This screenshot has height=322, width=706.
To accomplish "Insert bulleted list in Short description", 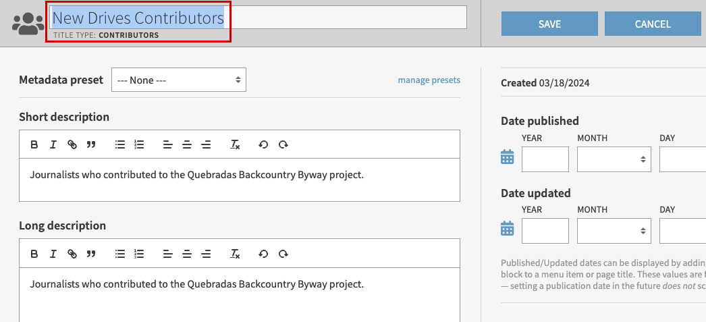I will (119, 144).
